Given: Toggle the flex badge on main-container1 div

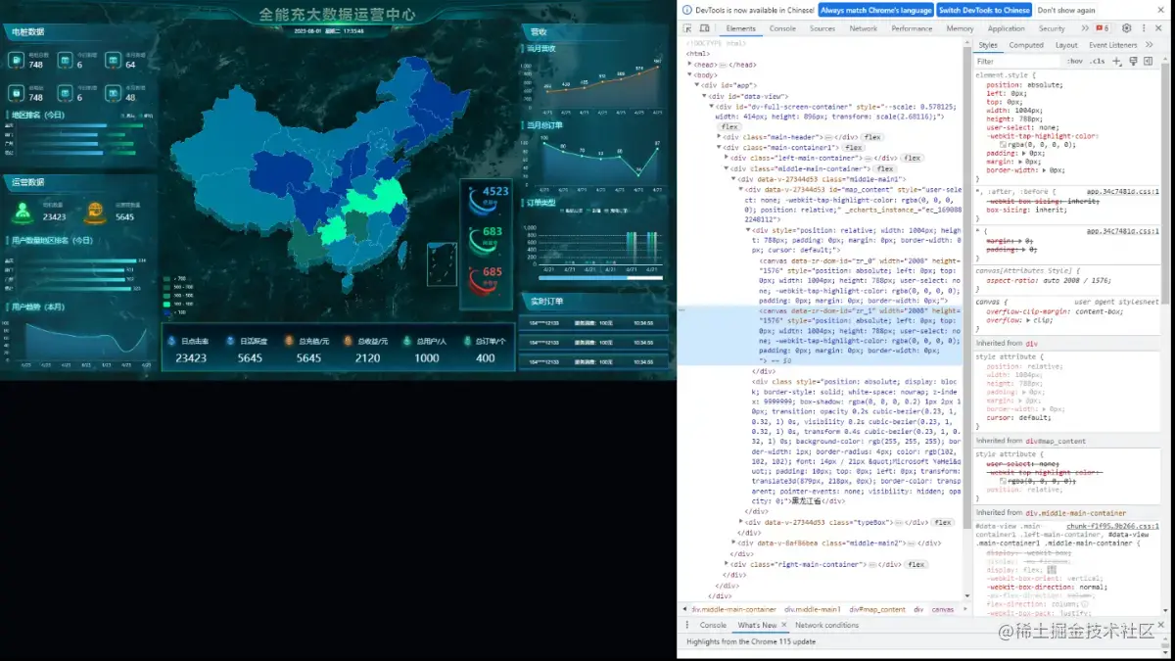Looking at the screenshot, I should tap(853, 148).
